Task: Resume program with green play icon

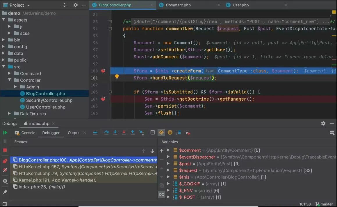Action: pos(5,133)
